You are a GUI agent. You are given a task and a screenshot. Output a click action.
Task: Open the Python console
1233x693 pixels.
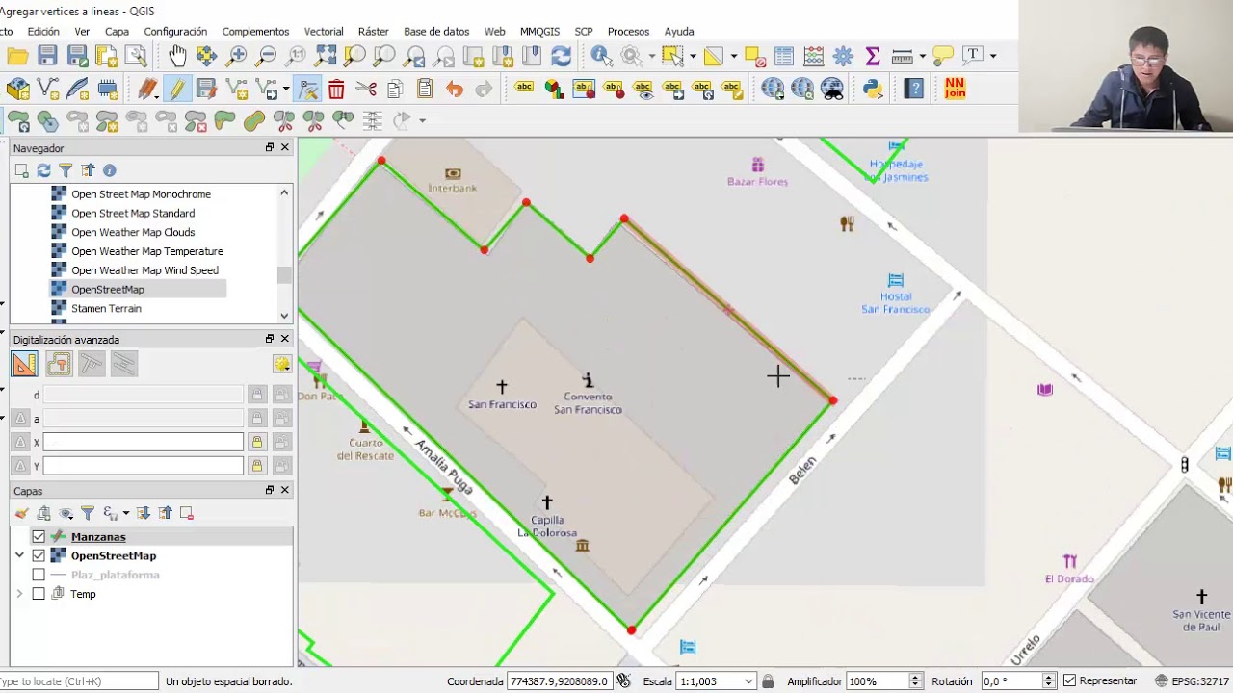pyautogui.click(x=873, y=90)
